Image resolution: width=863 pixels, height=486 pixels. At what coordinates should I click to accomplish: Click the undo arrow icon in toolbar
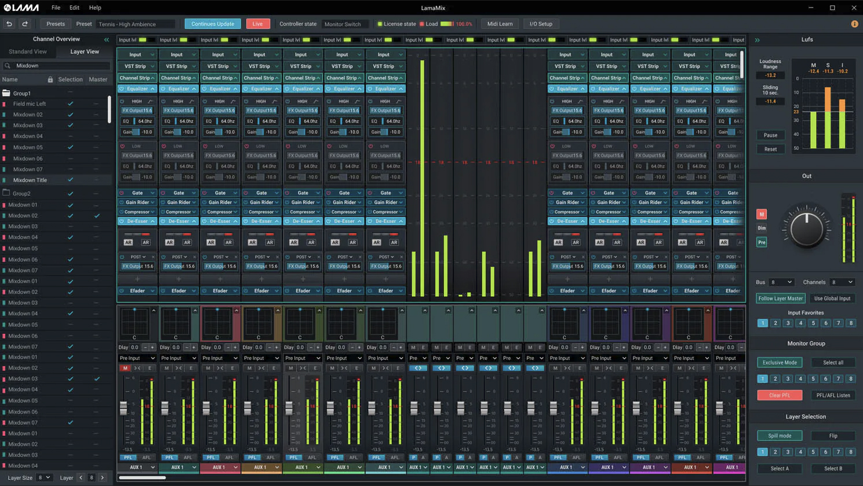[x=9, y=24]
